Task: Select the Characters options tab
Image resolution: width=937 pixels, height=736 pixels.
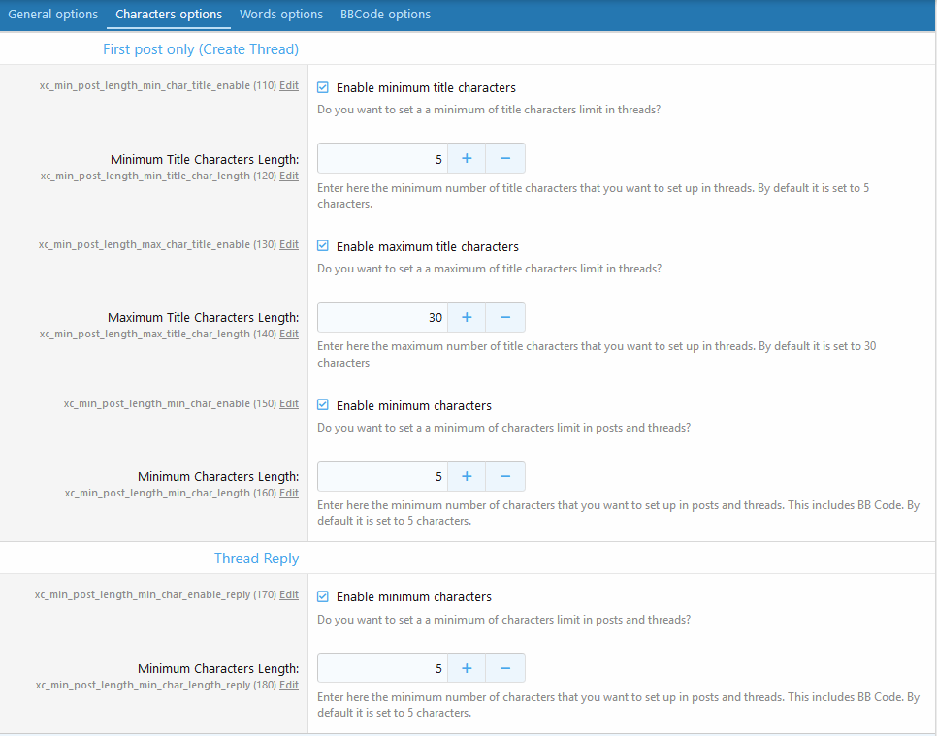Action: tap(169, 15)
